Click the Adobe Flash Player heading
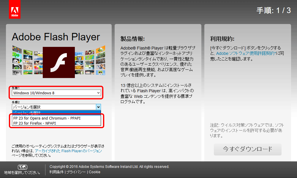Viewport: 297px width, 178px height. click(56, 37)
